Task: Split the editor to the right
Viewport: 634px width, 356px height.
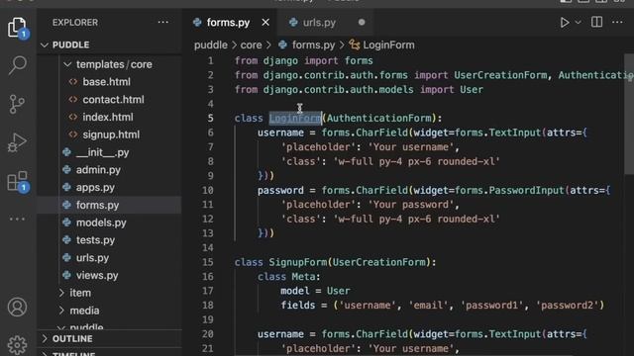Action: (596, 22)
